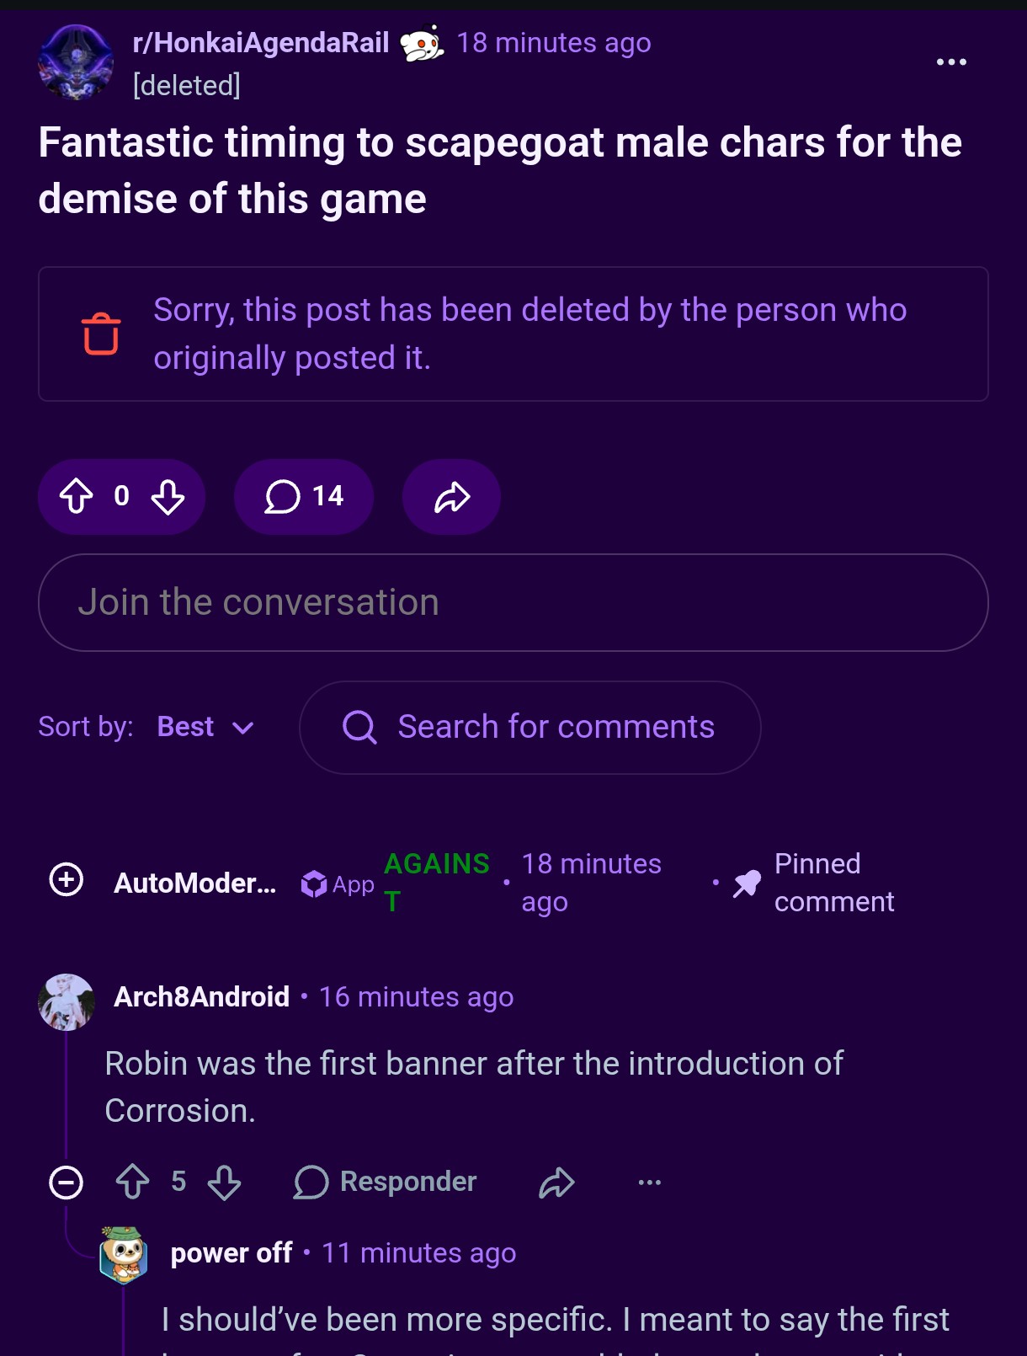Downvote Arch8Android's comment
The width and height of the screenshot is (1027, 1356).
click(x=225, y=1182)
